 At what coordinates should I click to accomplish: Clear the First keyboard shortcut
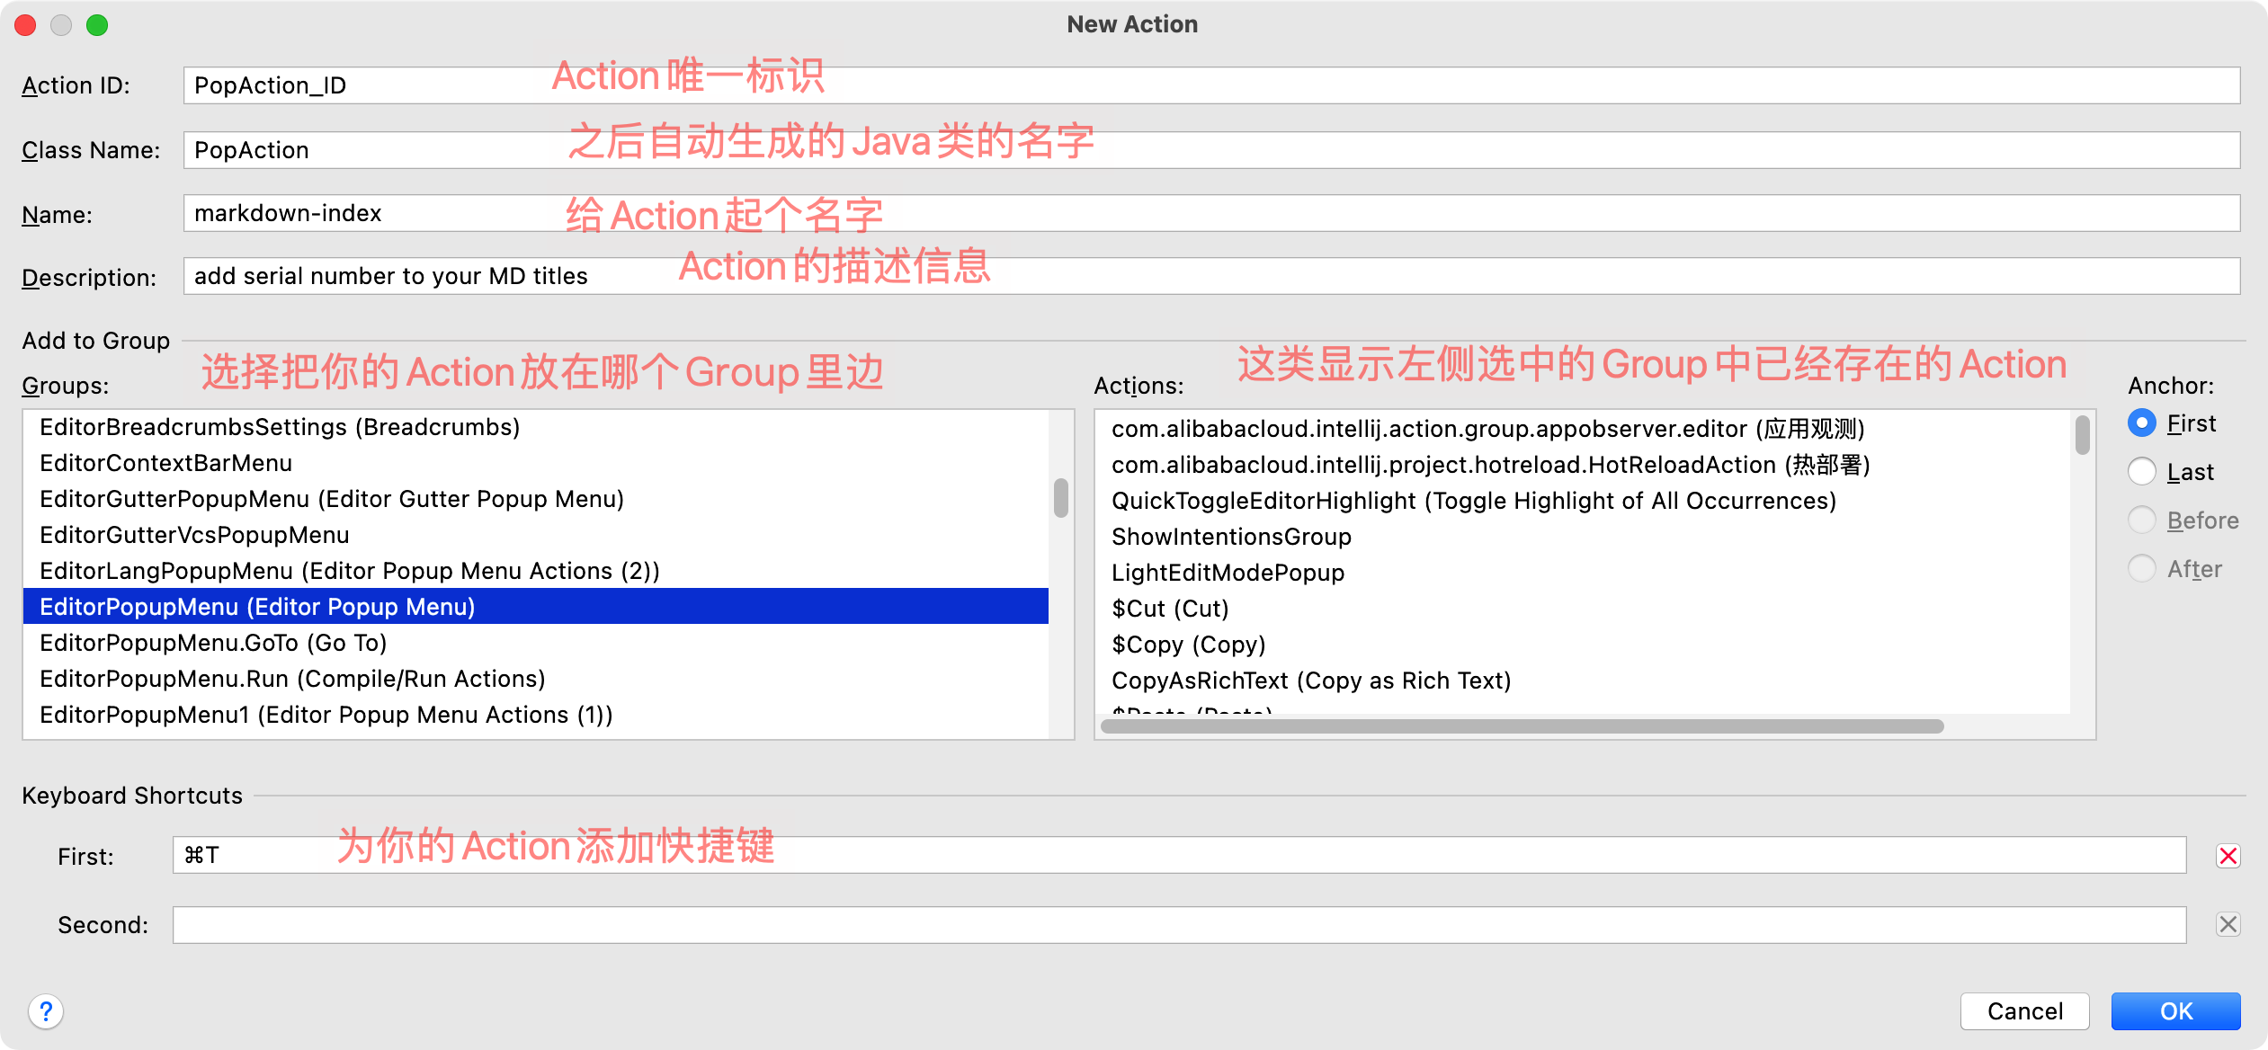point(2228,856)
